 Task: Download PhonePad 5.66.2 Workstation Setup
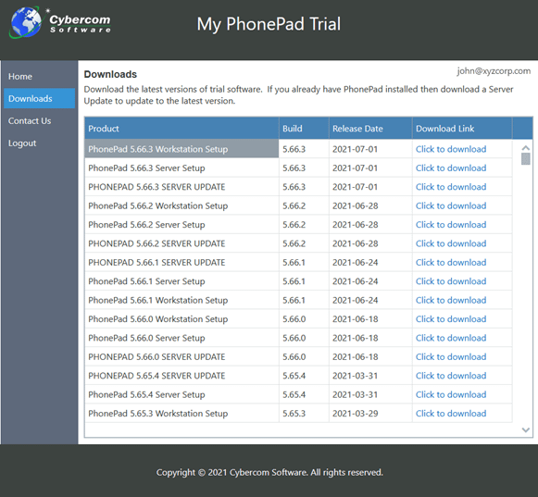tap(451, 205)
